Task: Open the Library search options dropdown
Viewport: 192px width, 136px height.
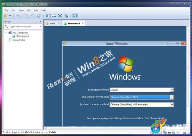Action: click(x=40, y=26)
